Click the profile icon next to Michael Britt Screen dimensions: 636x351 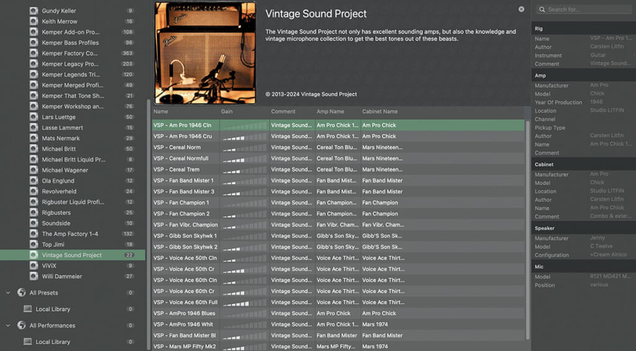34,149
